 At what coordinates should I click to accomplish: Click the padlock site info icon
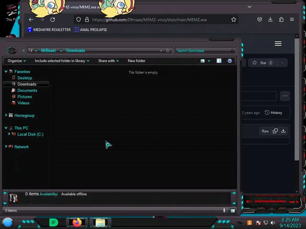(87, 19)
